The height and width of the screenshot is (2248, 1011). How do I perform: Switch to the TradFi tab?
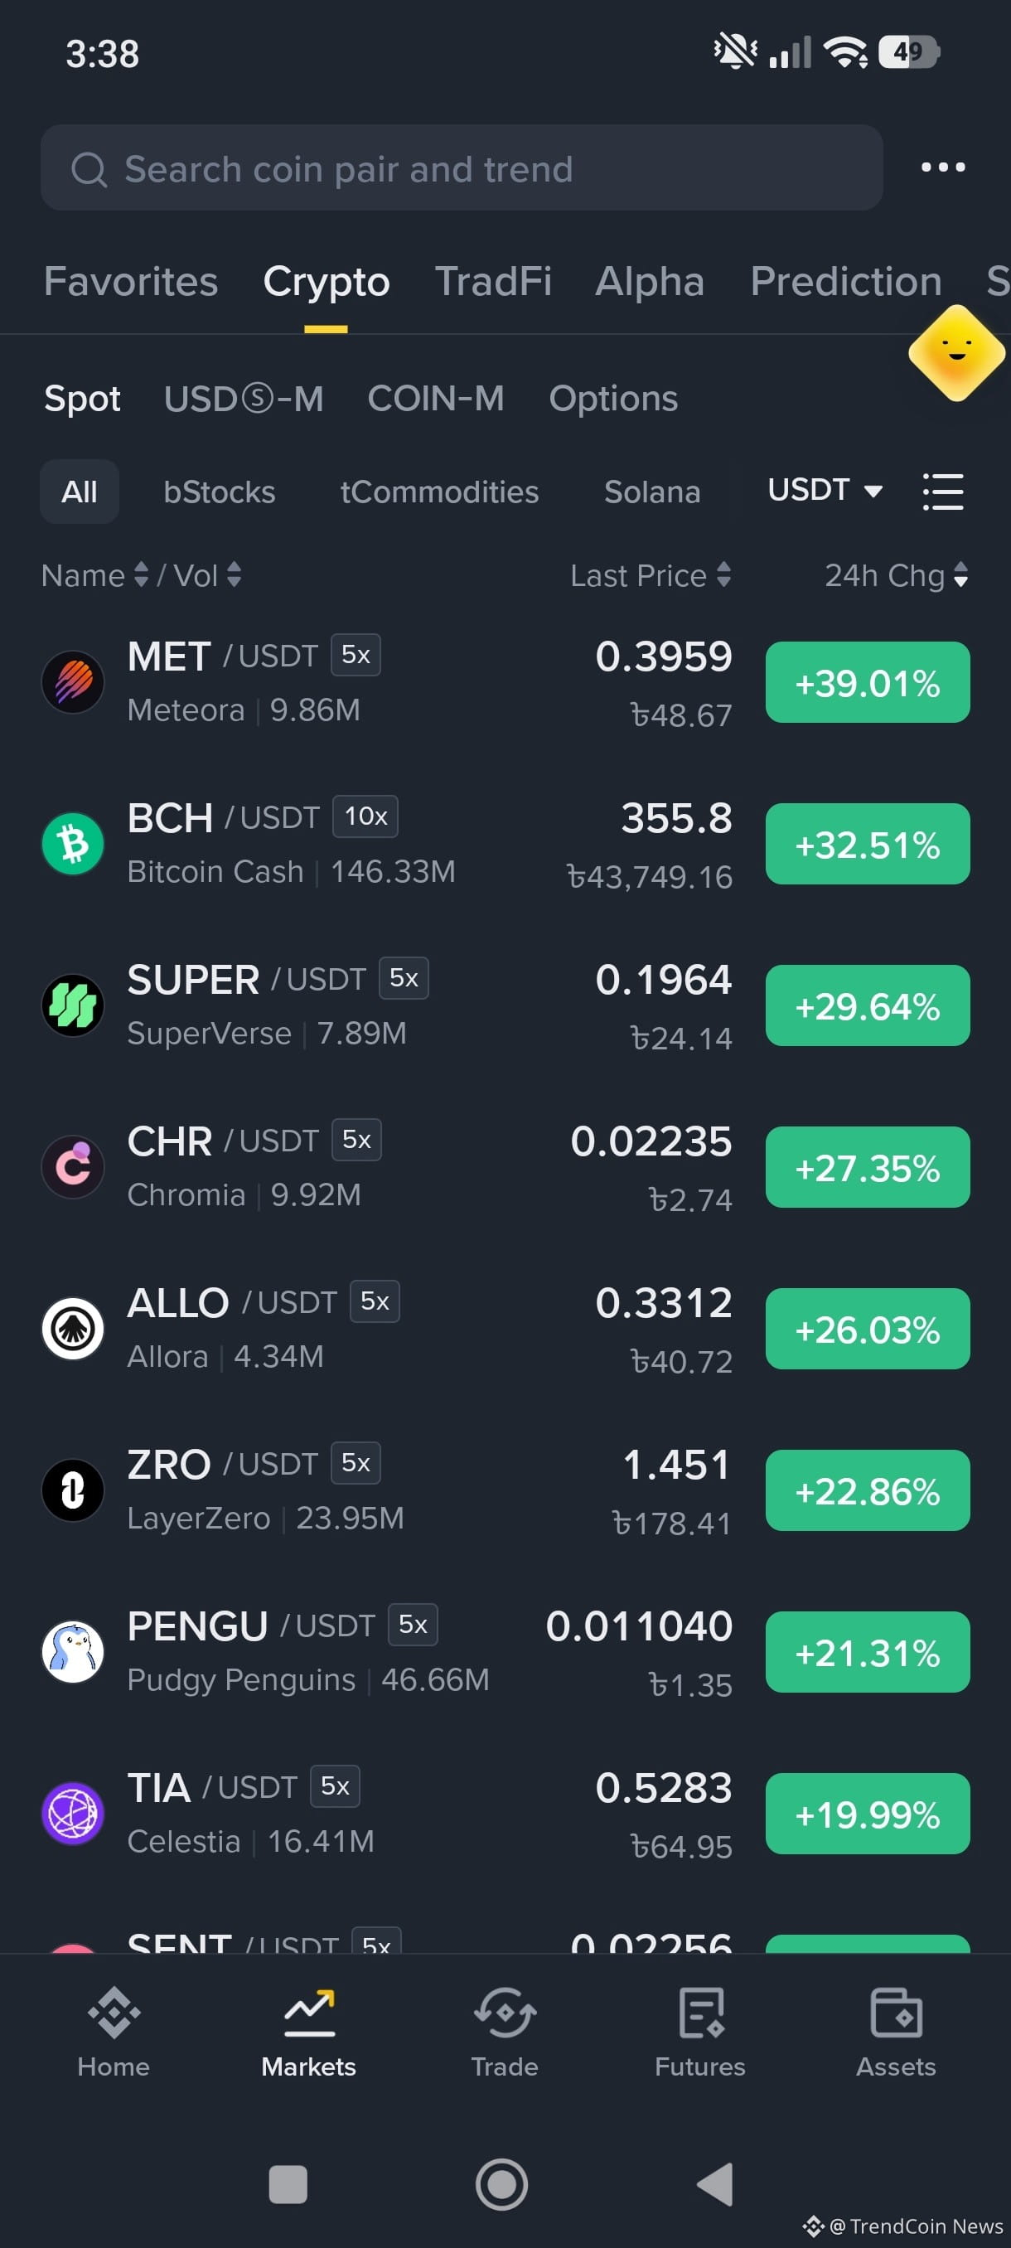click(493, 282)
